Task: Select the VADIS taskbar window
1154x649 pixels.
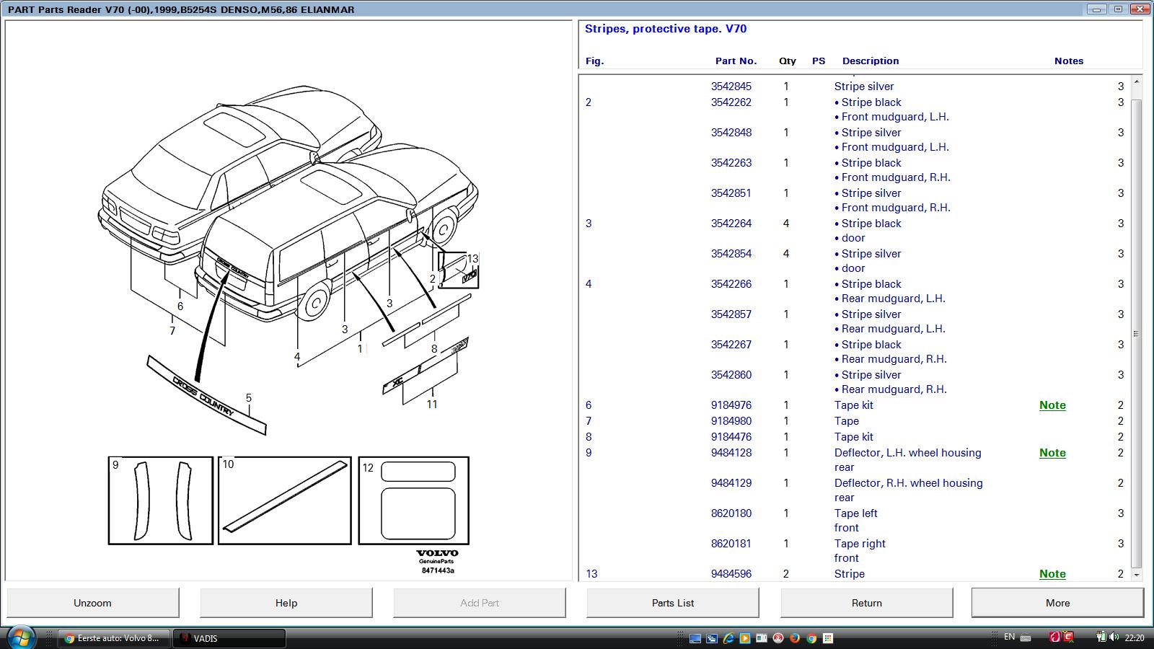Action: coord(229,638)
